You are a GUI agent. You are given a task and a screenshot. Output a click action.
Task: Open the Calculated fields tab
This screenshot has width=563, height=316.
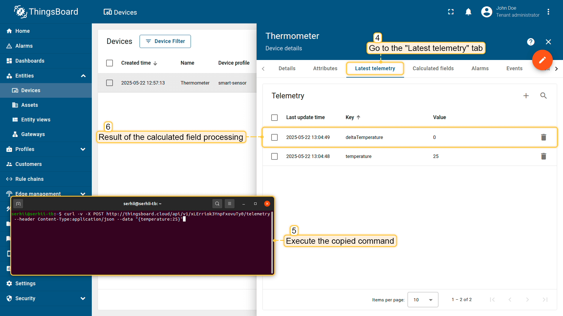pos(433,68)
